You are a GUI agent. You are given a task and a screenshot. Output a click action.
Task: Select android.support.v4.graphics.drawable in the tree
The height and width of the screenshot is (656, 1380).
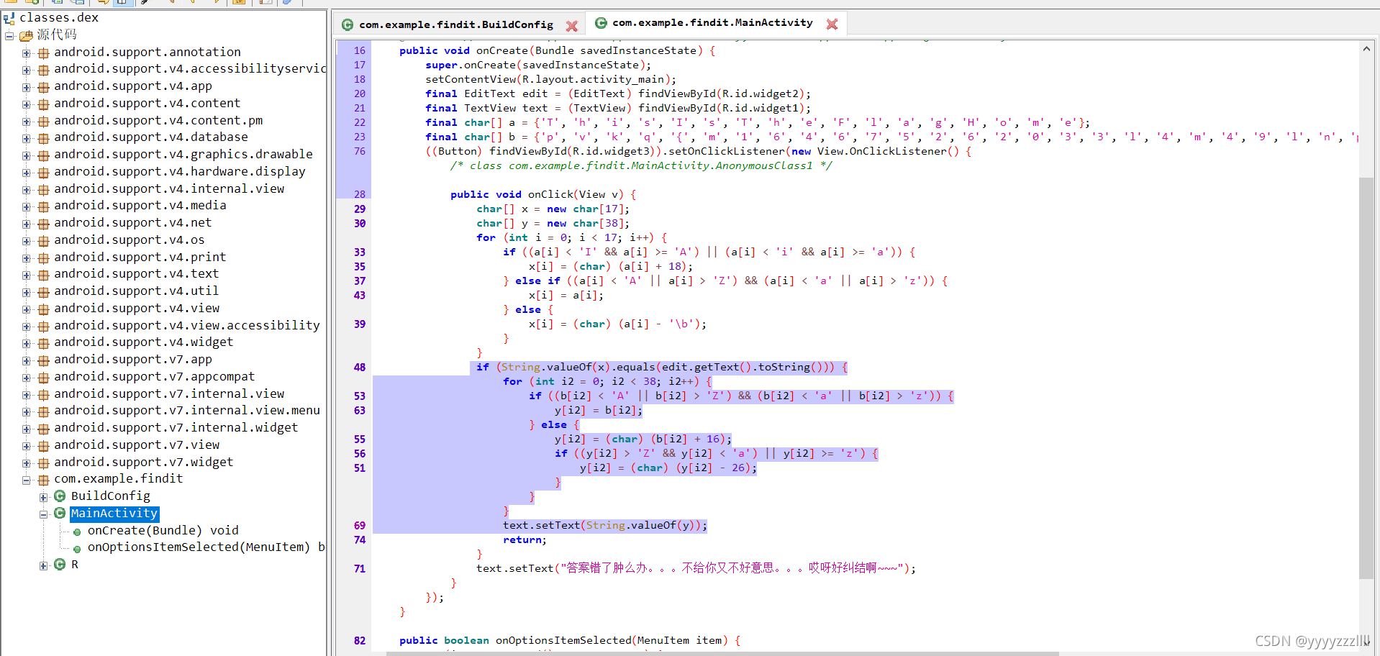(x=183, y=155)
